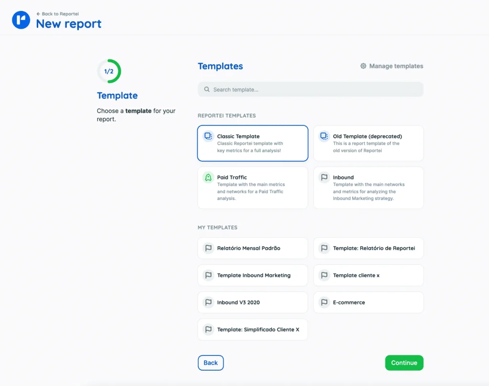
Task: Choose Template: Relatório de Reportei
Action: (x=368, y=248)
